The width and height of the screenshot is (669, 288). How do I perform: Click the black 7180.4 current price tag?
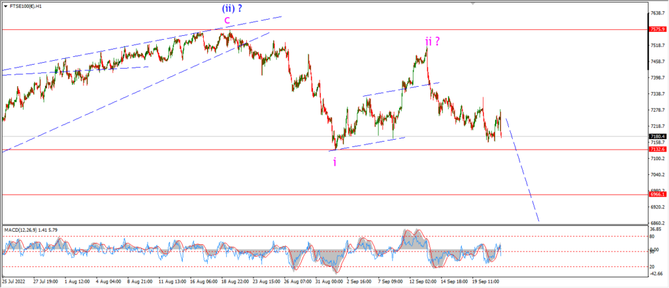coord(657,136)
